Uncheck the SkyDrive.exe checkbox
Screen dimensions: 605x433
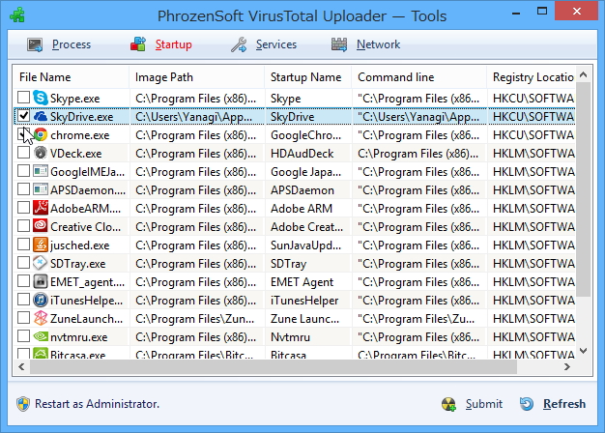[23, 115]
